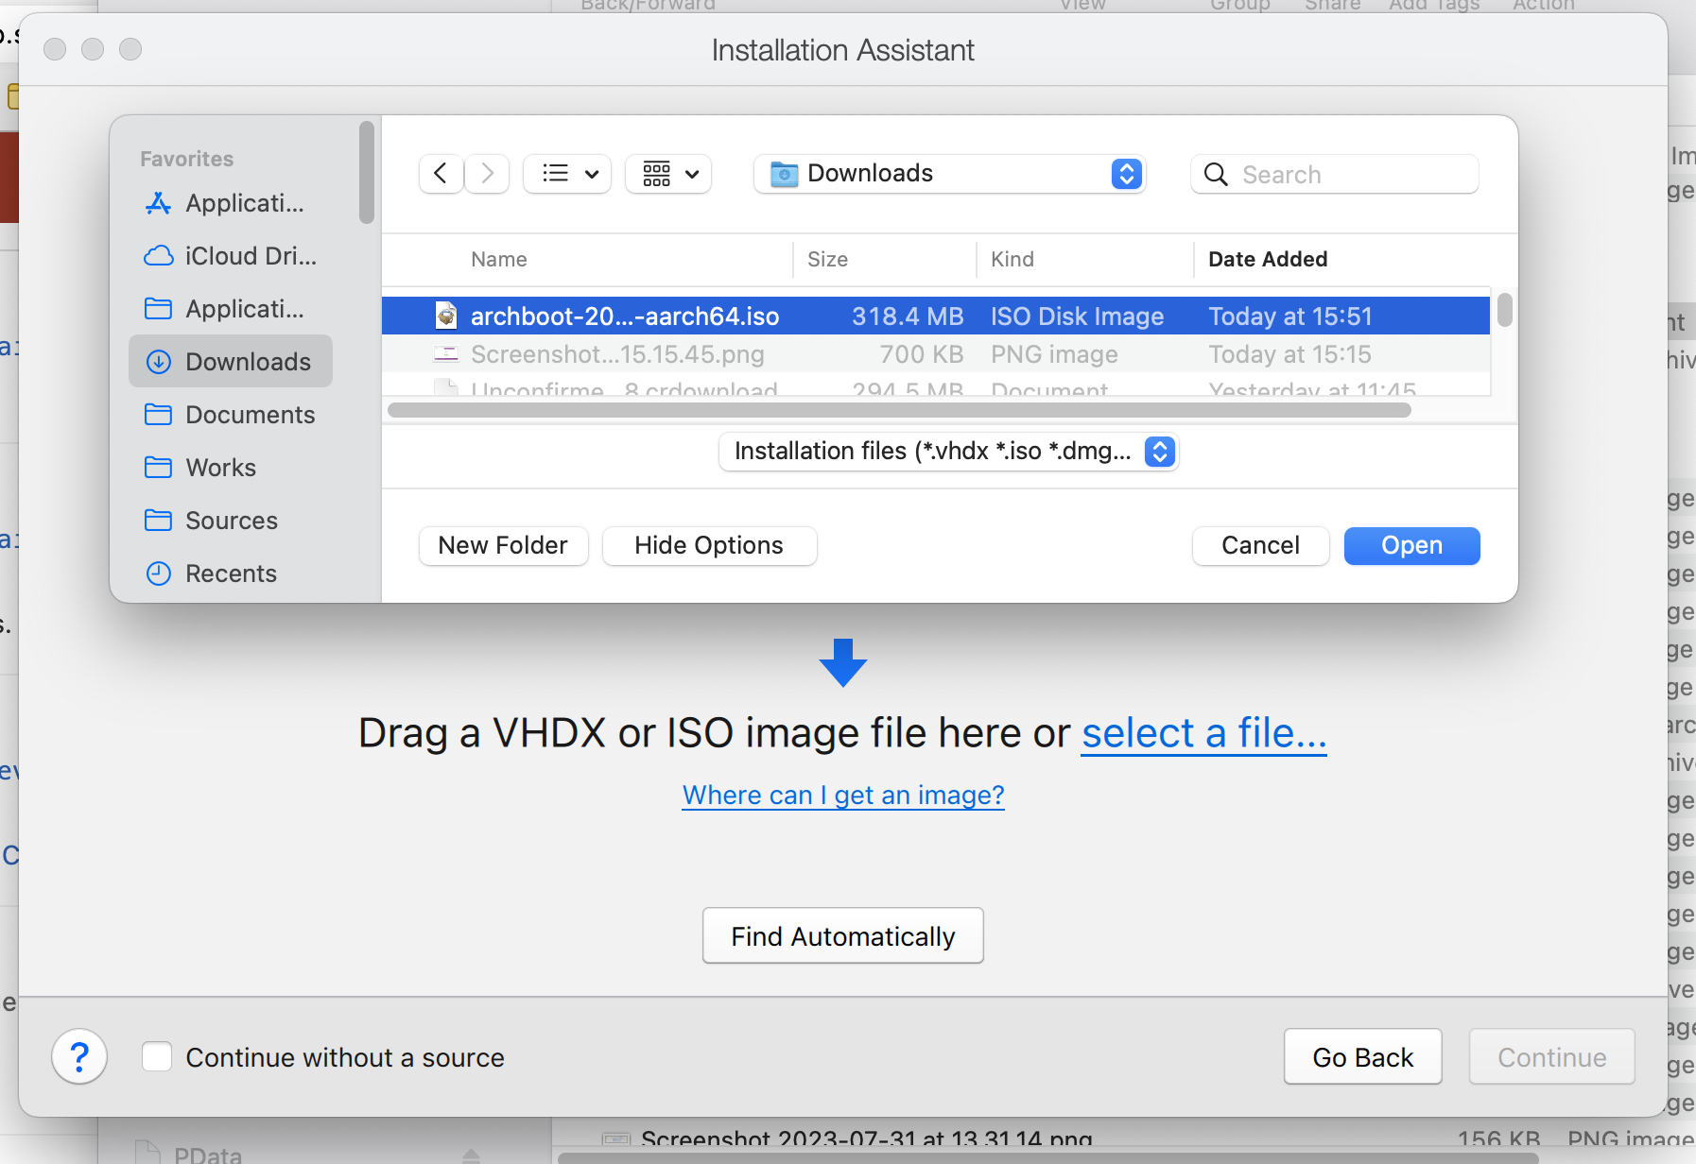Image resolution: width=1696 pixels, height=1164 pixels.
Task: Click the horizontal scrollbar in file list
Action: [x=898, y=410]
